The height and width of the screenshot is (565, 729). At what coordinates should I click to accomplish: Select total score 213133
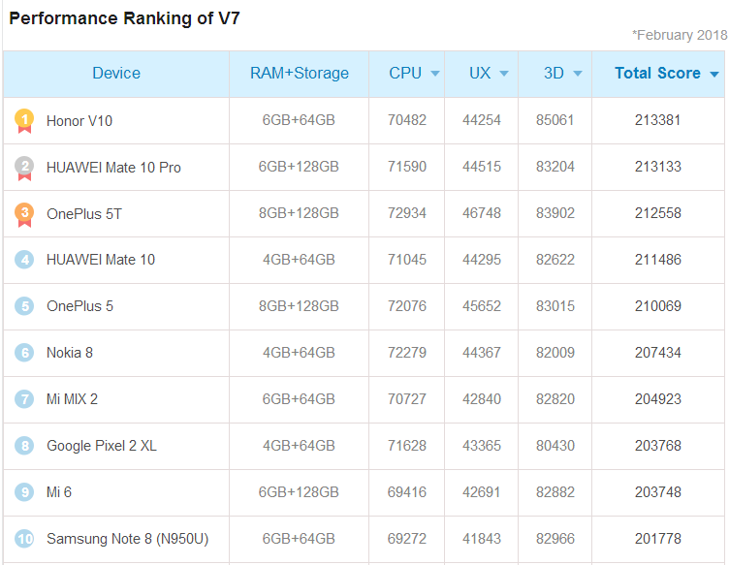click(x=658, y=167)
